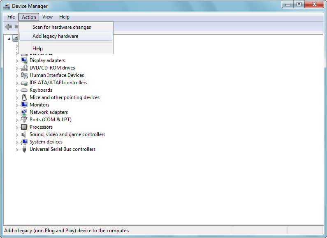
Task: Maximize the Device Manager window
Action: (x=299, y=5)
